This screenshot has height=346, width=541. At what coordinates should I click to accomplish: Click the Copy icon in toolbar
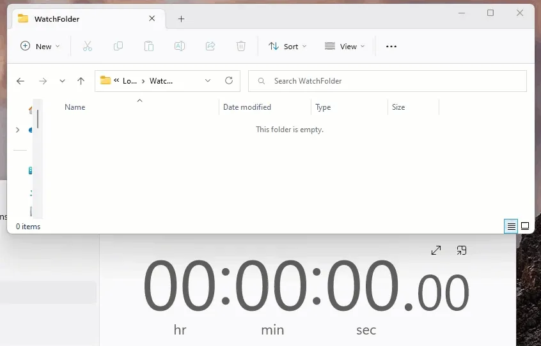tap(118, 46)
